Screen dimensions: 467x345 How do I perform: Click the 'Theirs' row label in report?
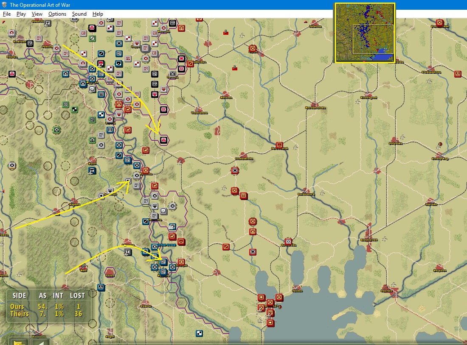[x=20, y=314]
